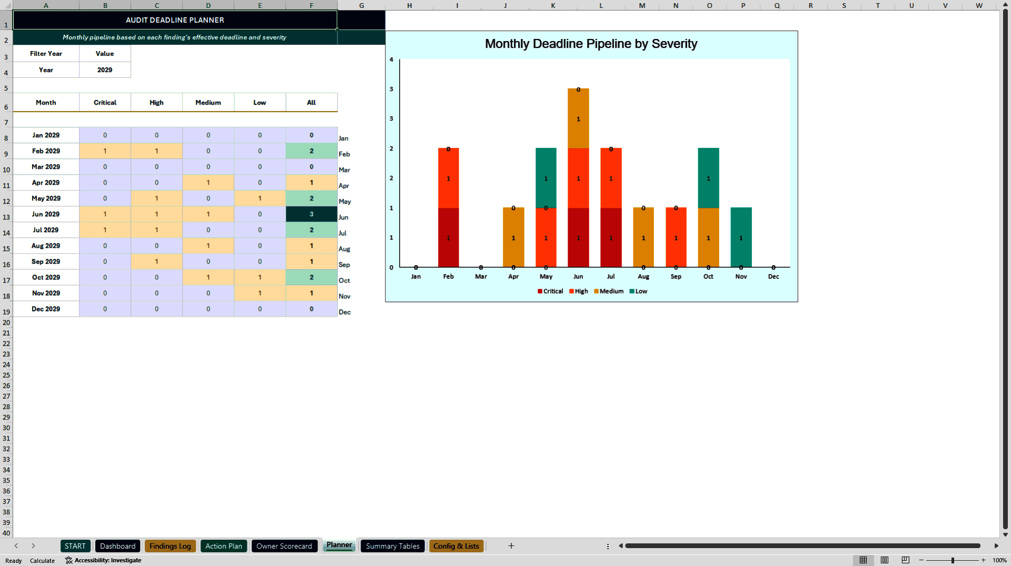Open the Owner Scorecard sheet tab
1011x566 pixels.
pos(284,546)
